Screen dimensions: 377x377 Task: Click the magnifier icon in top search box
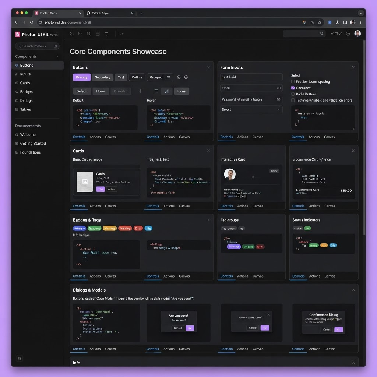click(x=321, y=34)
